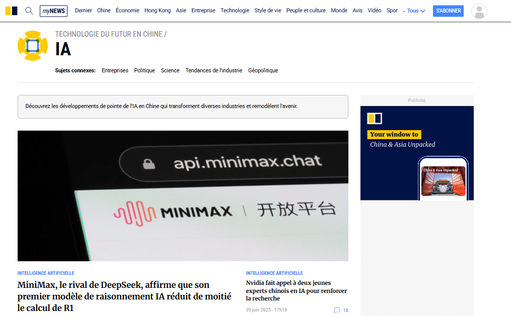
Task: Open the myNEWS button
Action: pyautogui.click(x=53, y=11)
